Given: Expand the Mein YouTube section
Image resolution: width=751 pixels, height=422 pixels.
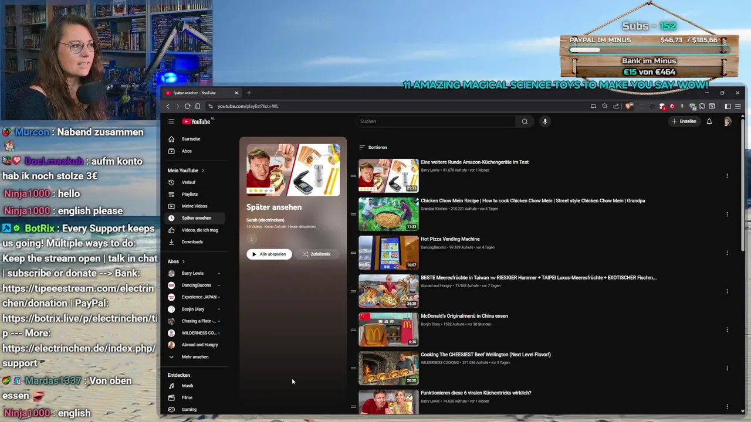Looking at the screenshot, I should pos(186,171).
